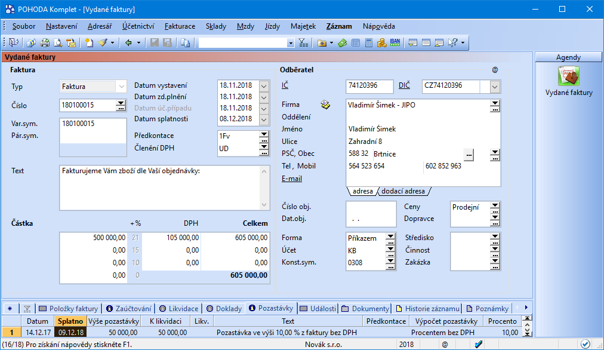Screen dimensions: 604x350
Task: Click the funnel filter icon beside search box
Action: [304, 43]
